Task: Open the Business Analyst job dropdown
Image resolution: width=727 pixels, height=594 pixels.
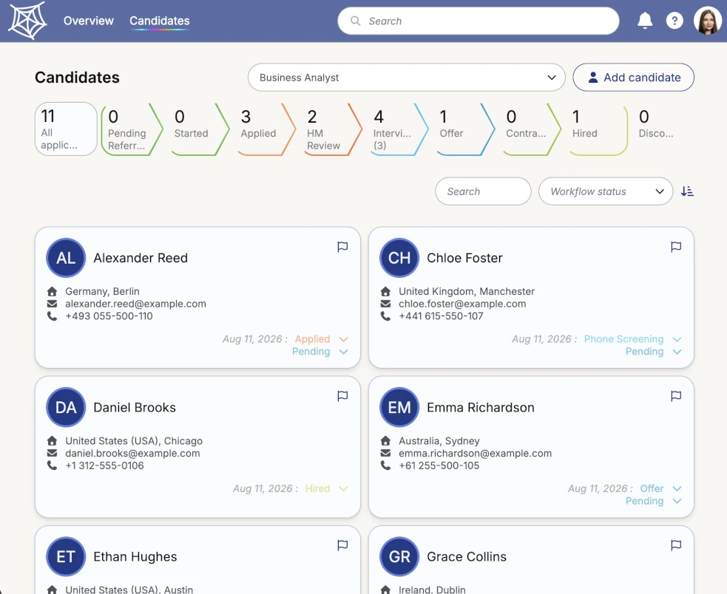Action: pyautogui.click(x=406, y=78)
